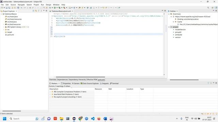
Task: Close the pom.xml editor tab
Action: tap(72, 11)
